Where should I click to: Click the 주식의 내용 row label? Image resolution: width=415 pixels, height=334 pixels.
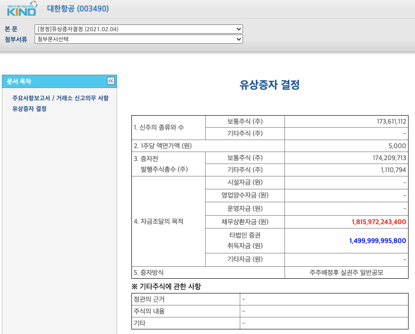pyautogui.click(x=149, y=311)
